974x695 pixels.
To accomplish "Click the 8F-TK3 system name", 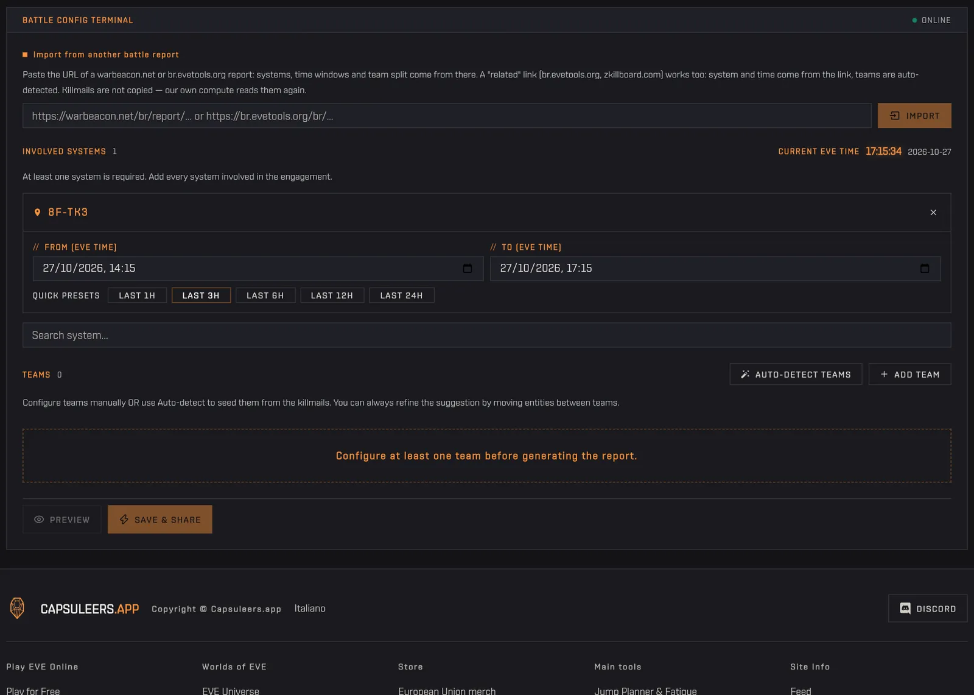I will 68,213.
